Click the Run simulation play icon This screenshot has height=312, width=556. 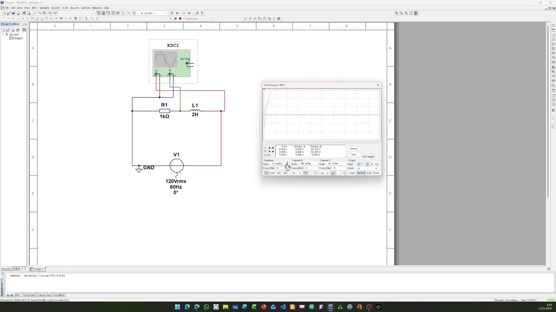tap(171, 19)
